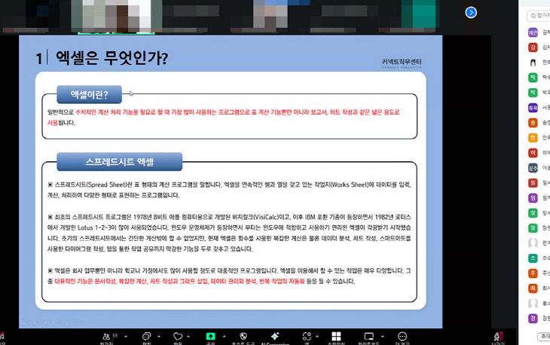Expand share screen options chevron
The width and height of the screenshot is (550, 345).
[x=224, y=337]
